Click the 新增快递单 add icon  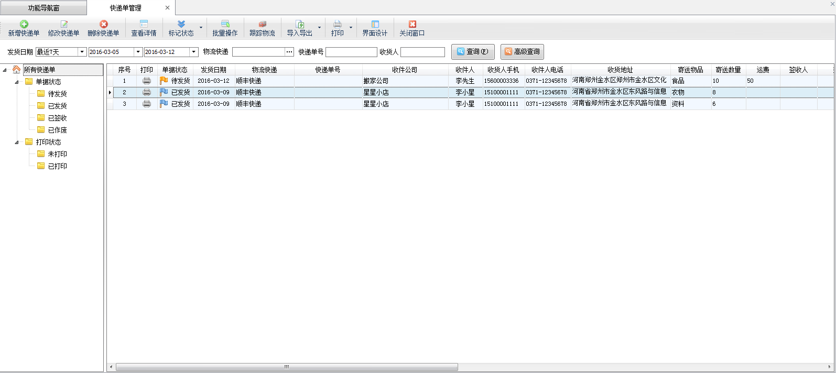pyautogui.click(x=24, y=25)
